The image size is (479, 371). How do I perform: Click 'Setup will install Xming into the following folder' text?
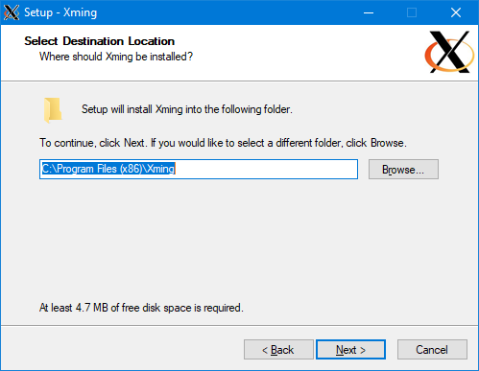click(187, 109)
